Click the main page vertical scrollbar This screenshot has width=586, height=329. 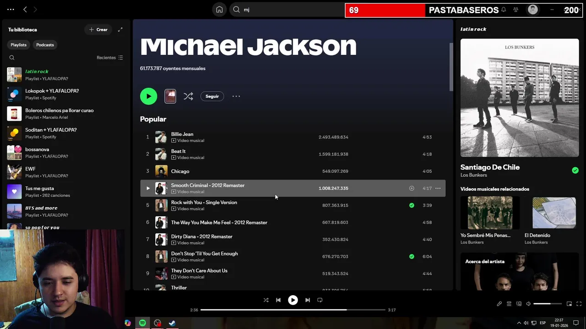coord(451,67)
